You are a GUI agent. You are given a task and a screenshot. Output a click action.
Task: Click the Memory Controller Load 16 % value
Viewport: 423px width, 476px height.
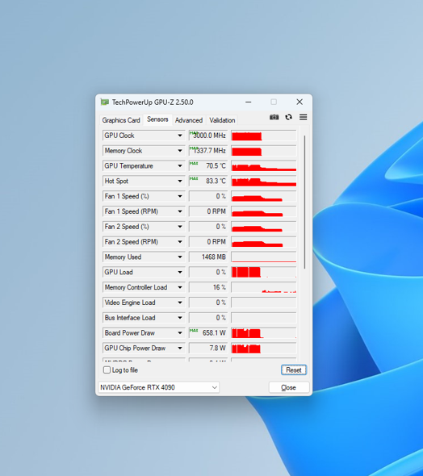pyautogui.click(x=208, y=287)
